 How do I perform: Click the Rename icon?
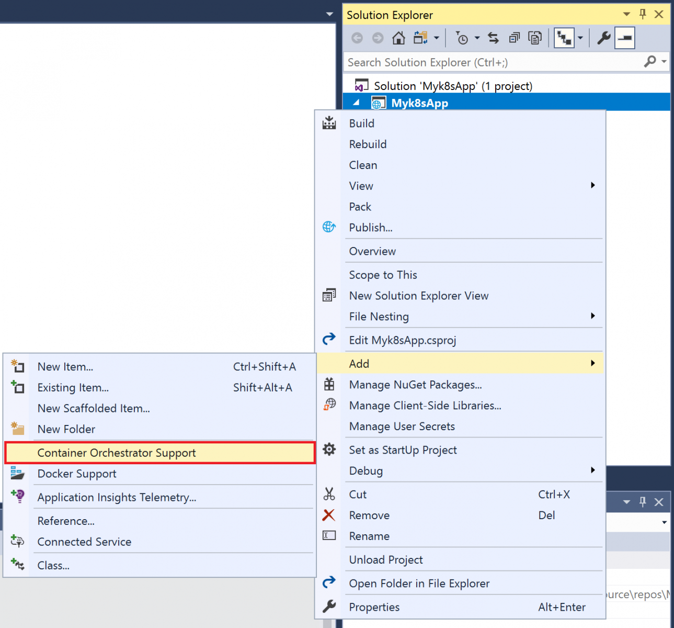(329, 535)
